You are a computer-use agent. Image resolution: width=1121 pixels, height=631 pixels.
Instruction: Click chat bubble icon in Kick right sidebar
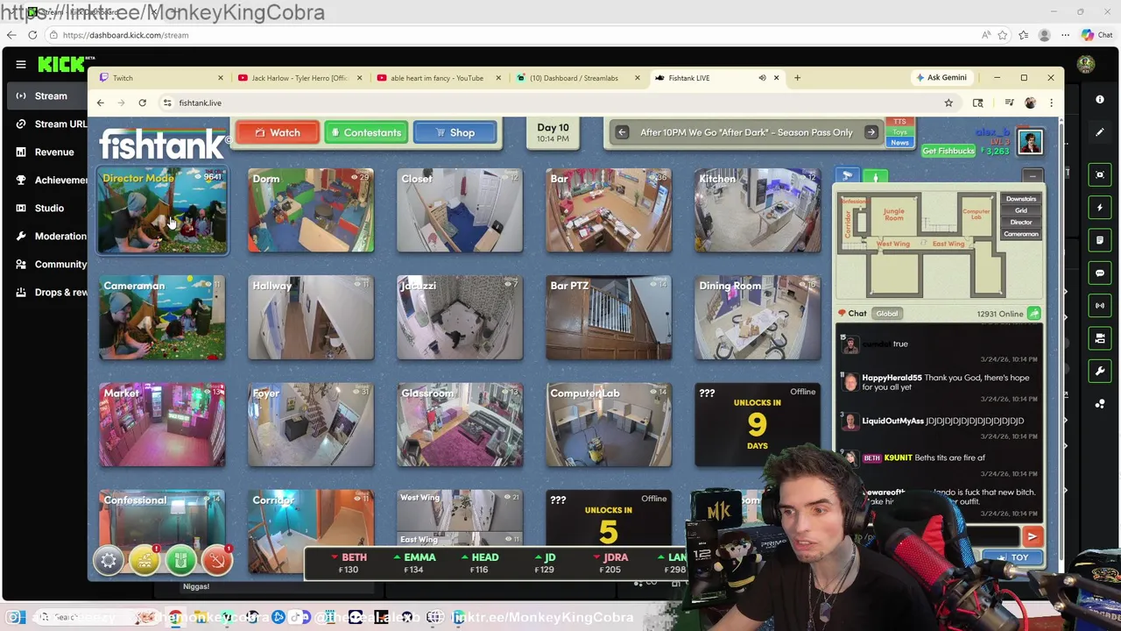click(1100, 273)
